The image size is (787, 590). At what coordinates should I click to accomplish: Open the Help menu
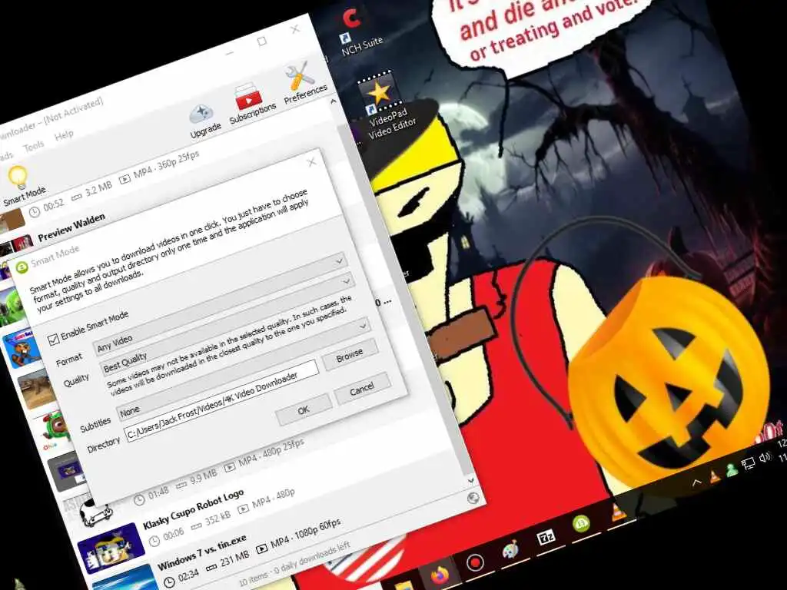click(64, 135)
